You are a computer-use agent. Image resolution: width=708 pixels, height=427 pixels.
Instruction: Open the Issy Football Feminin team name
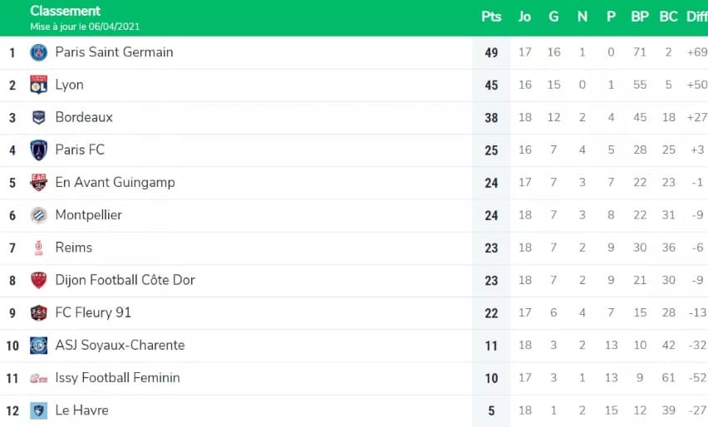[x=117, y=378]
